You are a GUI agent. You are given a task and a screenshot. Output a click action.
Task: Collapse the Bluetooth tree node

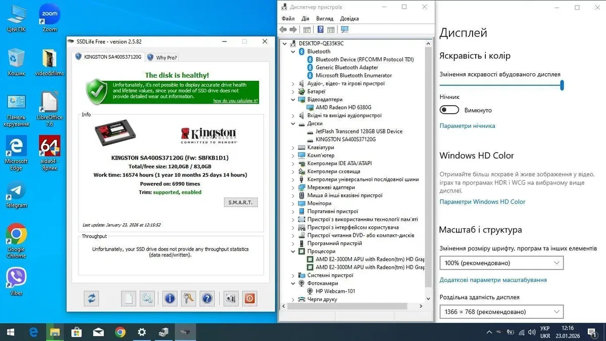(x=293, y=52)
